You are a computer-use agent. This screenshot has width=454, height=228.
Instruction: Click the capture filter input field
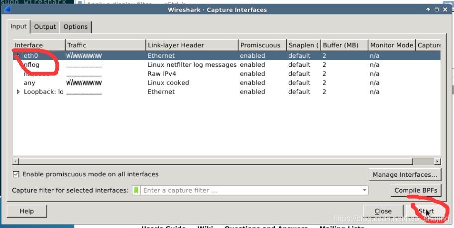click(251, 190)
